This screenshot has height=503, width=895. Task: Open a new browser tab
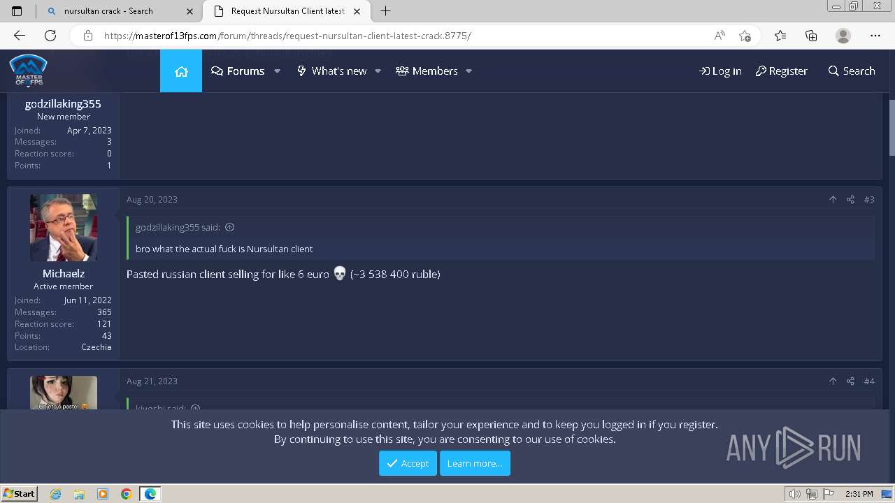385,11
